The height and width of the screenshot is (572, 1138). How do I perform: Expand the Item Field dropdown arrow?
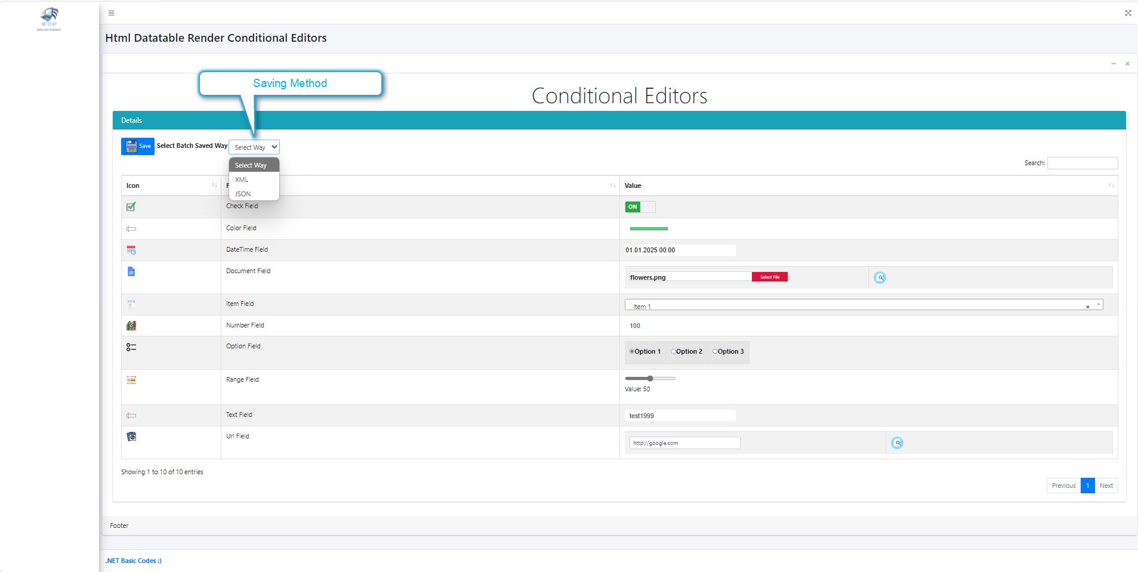[x=1099, y=305]
